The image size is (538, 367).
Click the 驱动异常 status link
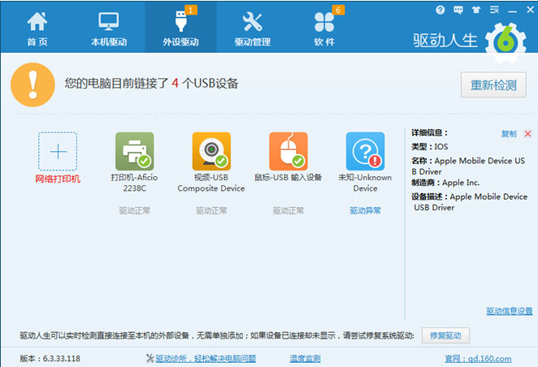coord(365,210)
